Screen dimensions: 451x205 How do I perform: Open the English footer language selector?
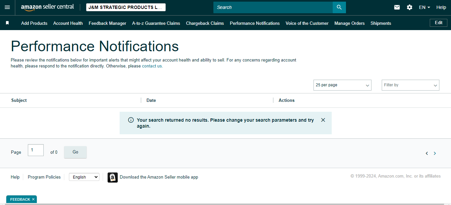click(84, 177)
